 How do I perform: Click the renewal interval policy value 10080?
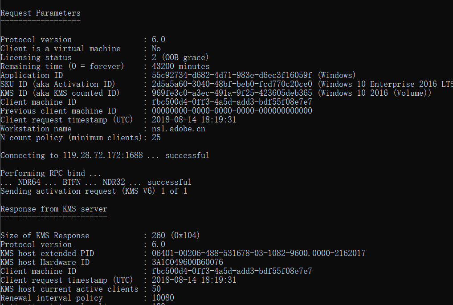[163, 298]
